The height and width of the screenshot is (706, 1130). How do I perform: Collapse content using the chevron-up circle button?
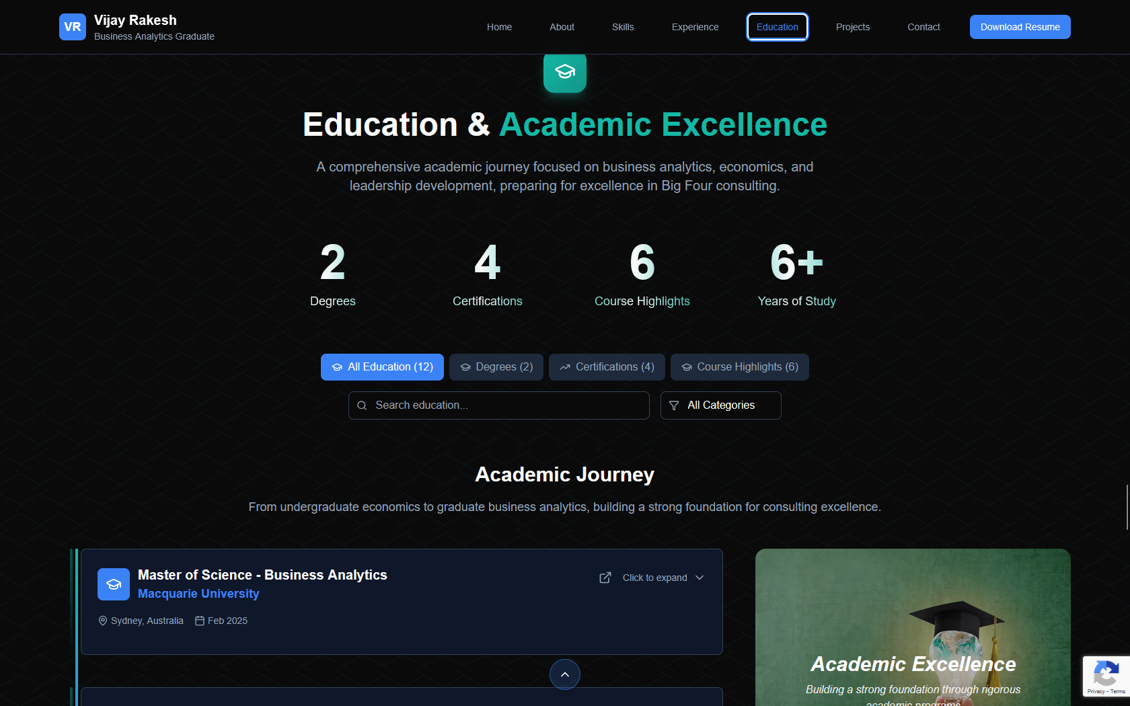(564, 674)
